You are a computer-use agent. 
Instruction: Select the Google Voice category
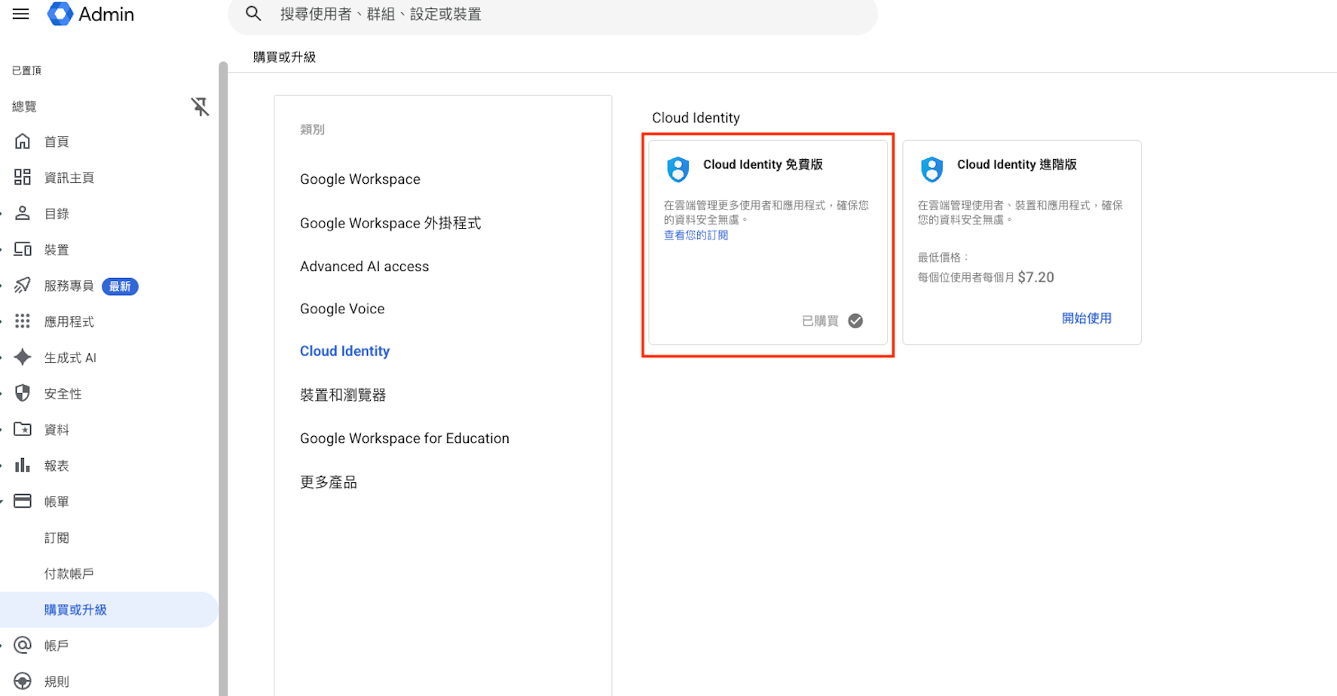342,309
